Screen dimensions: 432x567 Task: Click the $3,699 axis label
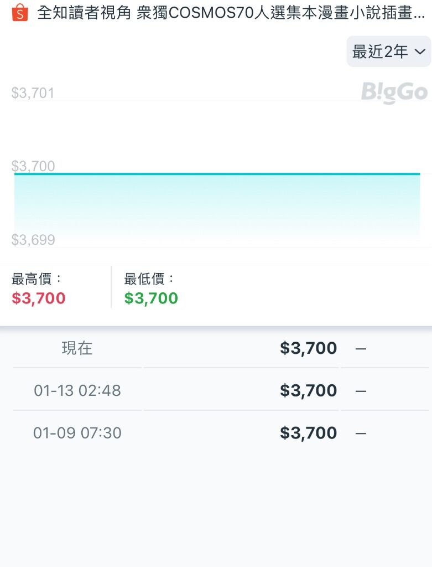33,240
